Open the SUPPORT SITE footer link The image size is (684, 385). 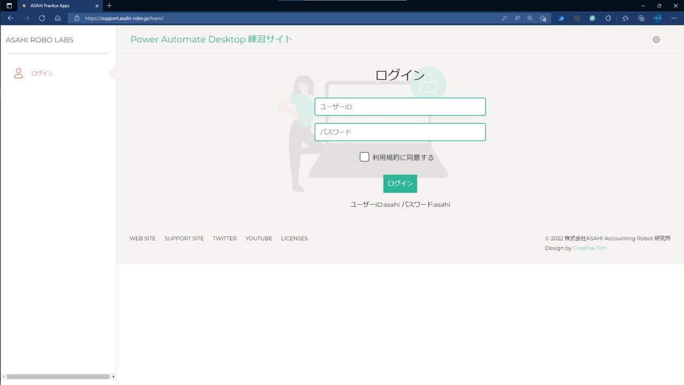(184, 238)
